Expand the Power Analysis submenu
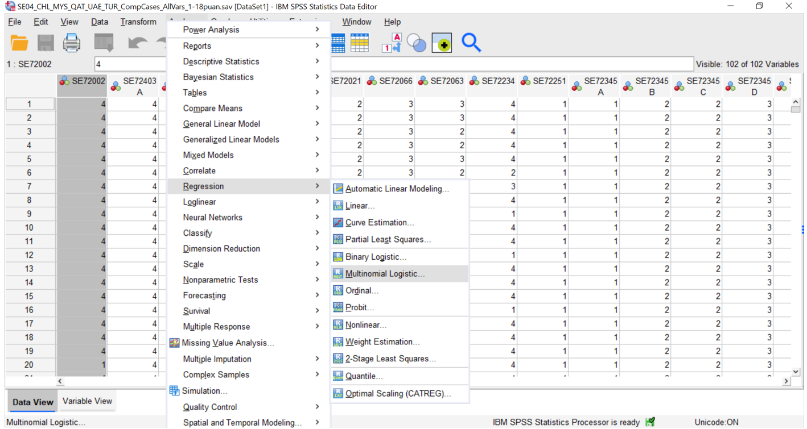The image size is (807, 429). pos(249,30)
